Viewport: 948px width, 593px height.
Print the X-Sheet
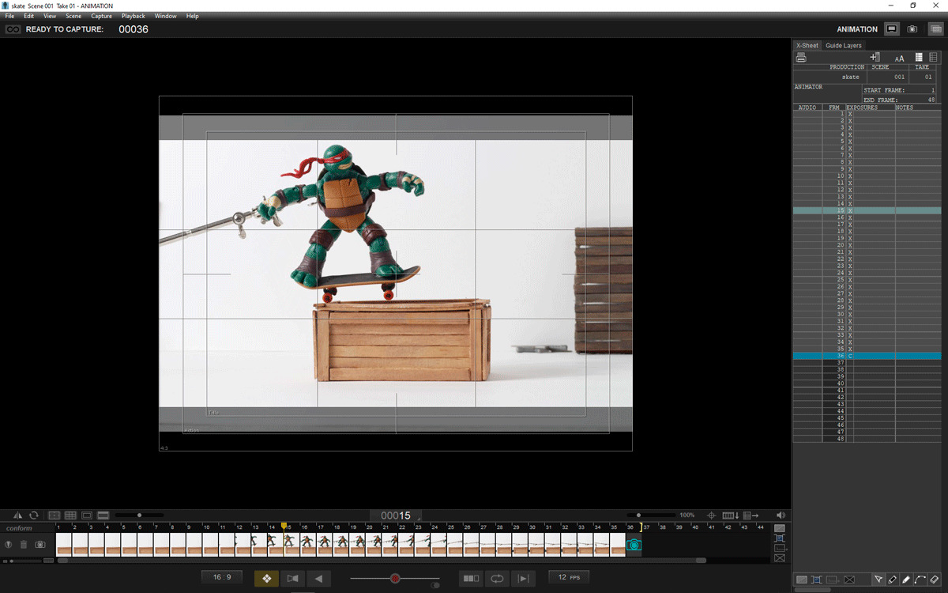pyautogui.click(x=801, y=58)
